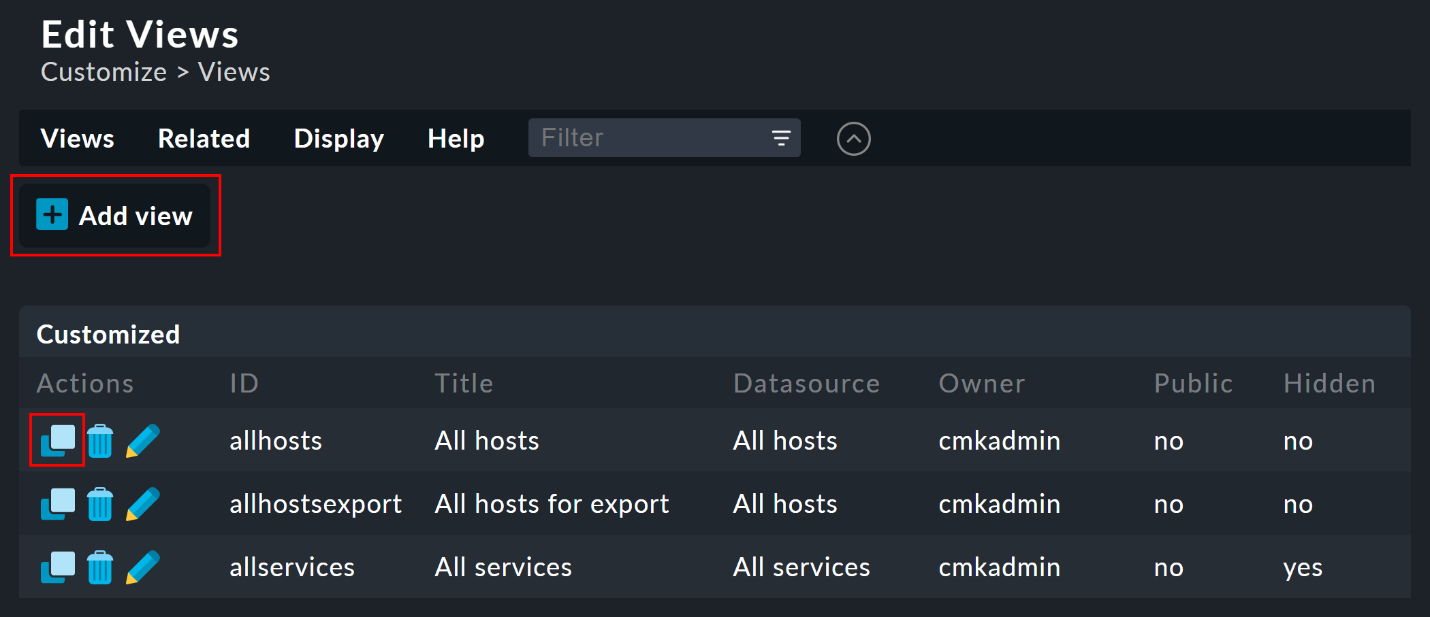
Task: Click 'cmkadmin' owner in allservices row
Action: 1000,567
